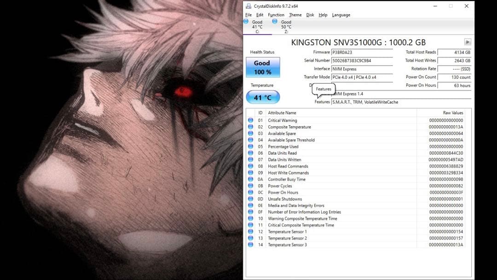Click the Attribute Name column header
This screenshot has height=280, width=497.
pos(341,112)
